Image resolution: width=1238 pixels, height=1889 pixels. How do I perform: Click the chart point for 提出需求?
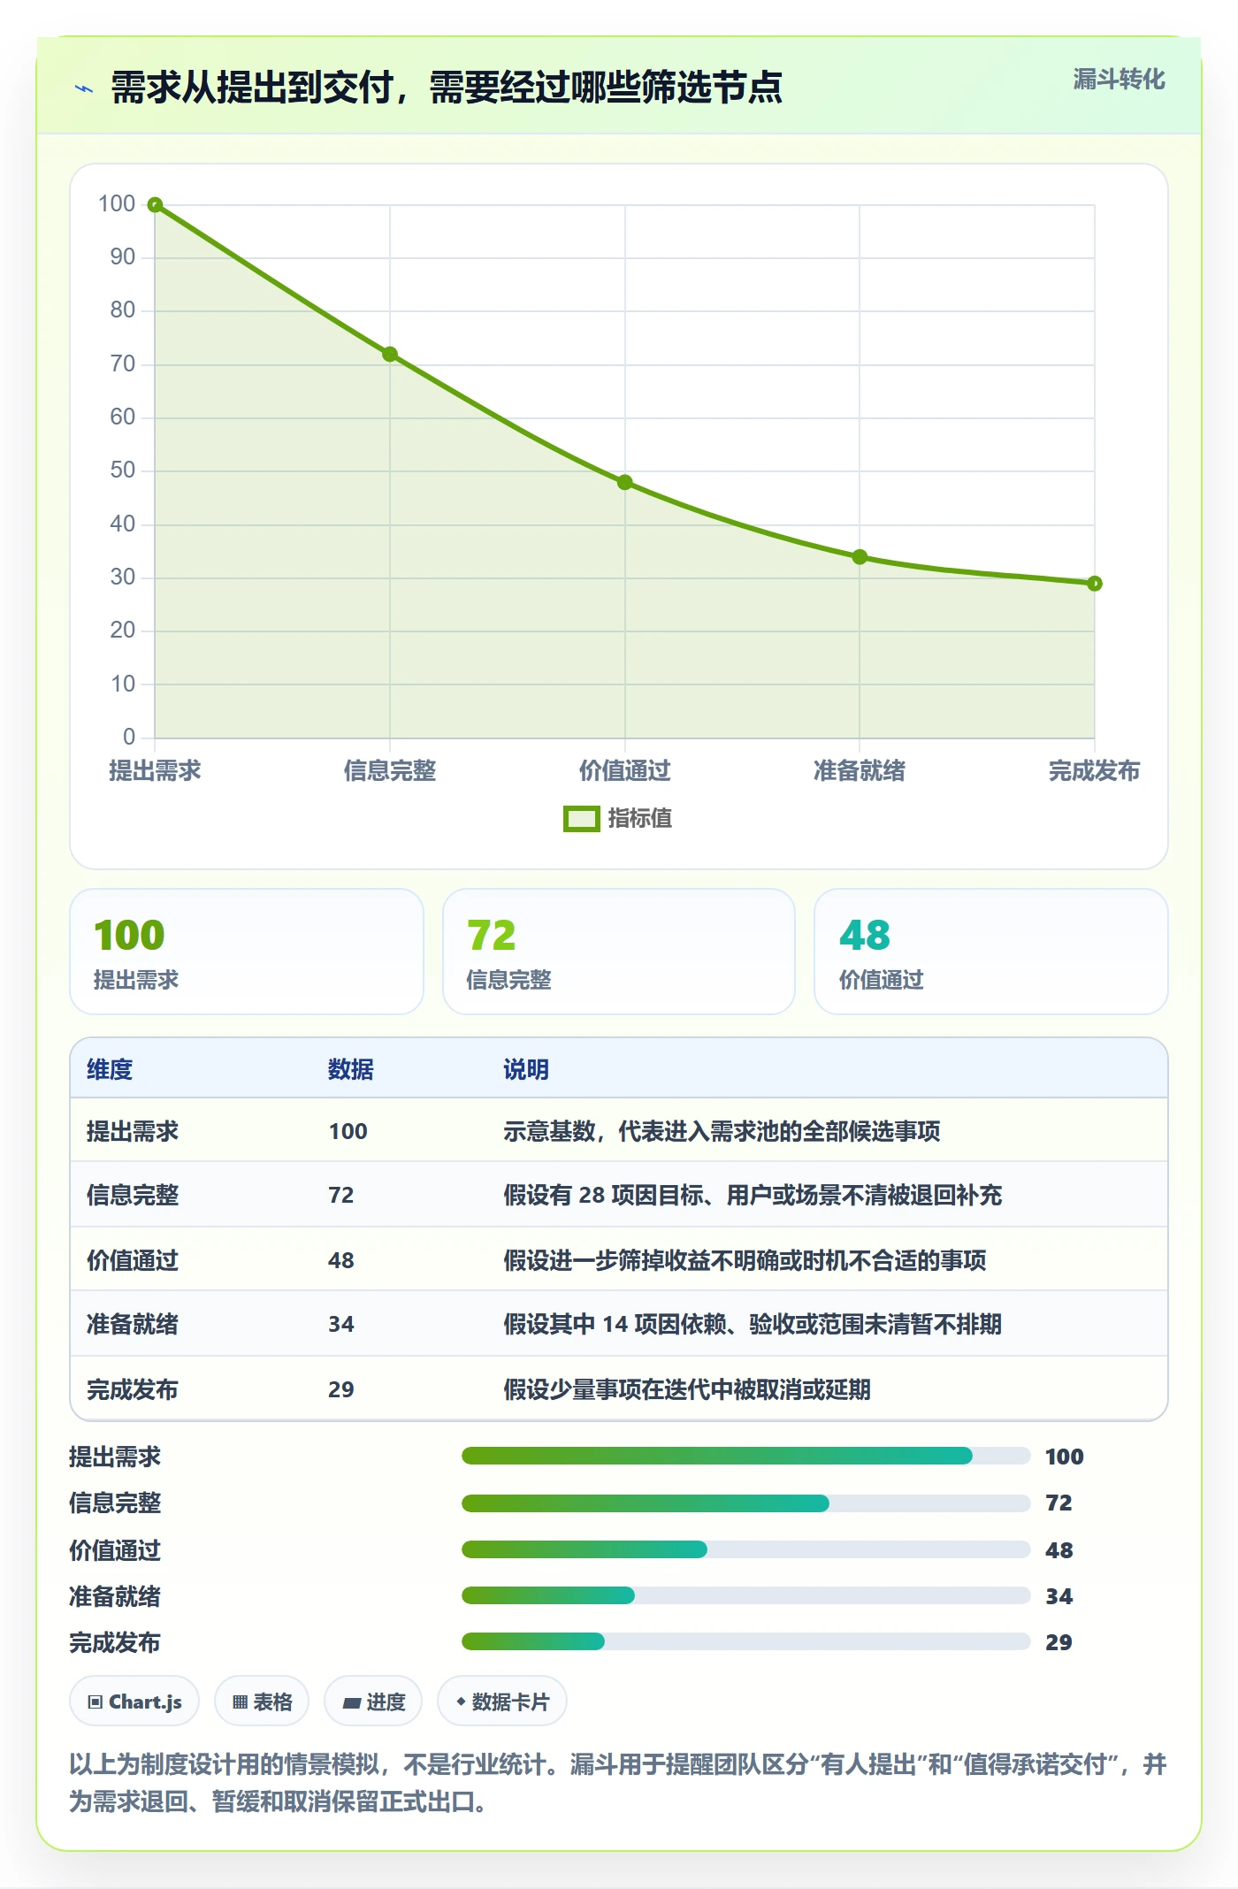coord(155,205)
